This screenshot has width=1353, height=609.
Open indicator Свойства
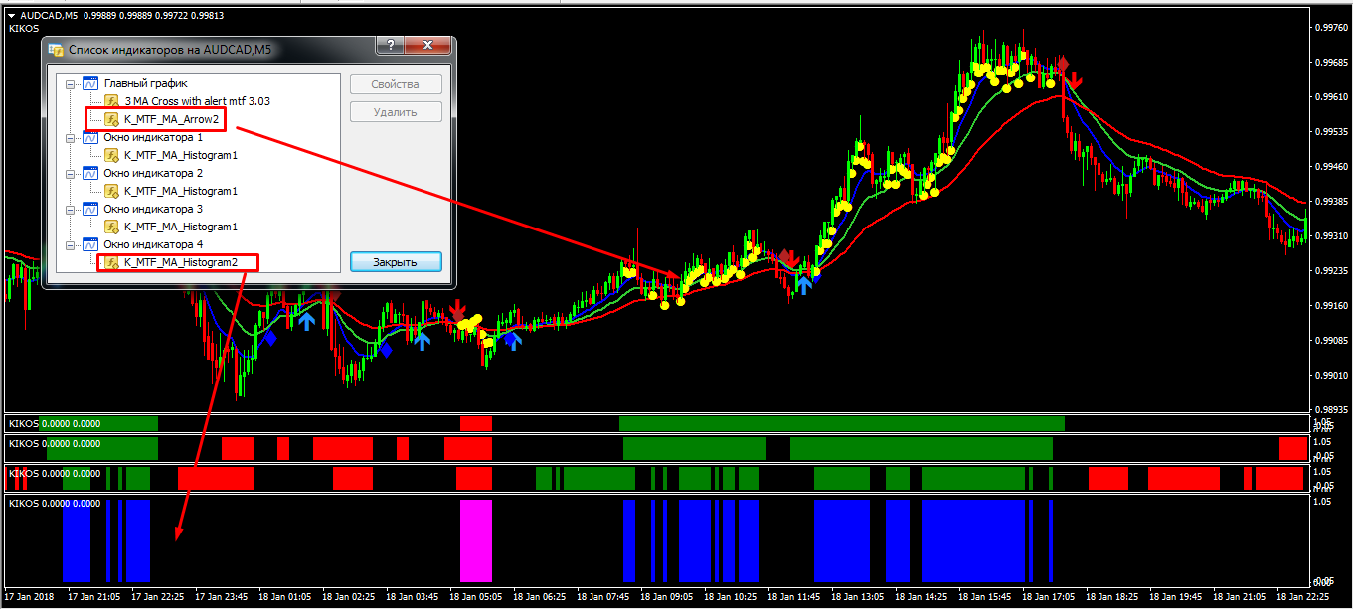pos(396,84)
